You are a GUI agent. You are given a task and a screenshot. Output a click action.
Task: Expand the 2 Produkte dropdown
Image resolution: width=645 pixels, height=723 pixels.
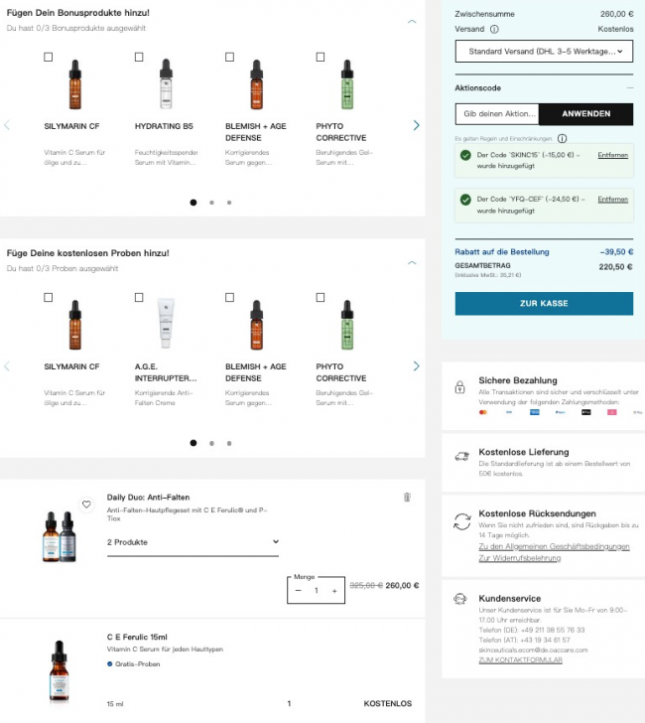pos(193,542)
